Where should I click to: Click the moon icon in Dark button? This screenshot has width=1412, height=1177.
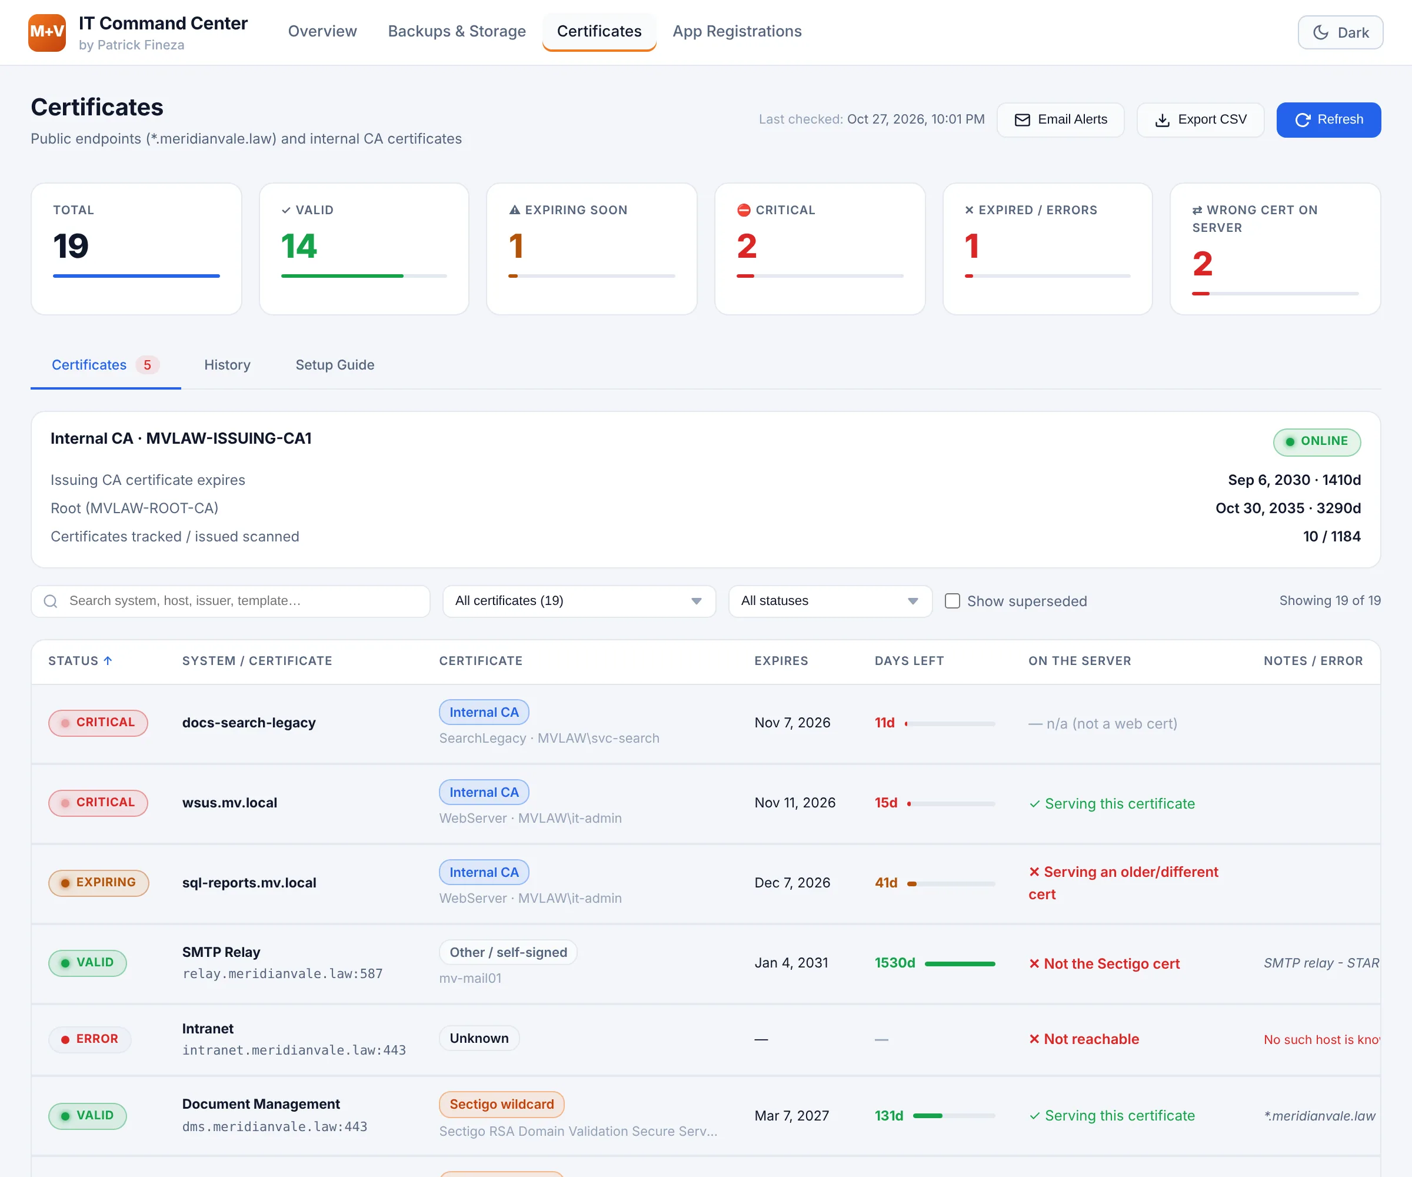(1321, 32)
